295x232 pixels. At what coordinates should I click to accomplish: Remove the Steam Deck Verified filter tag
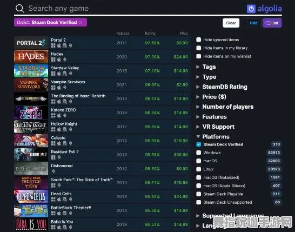[x=81, y=22]
